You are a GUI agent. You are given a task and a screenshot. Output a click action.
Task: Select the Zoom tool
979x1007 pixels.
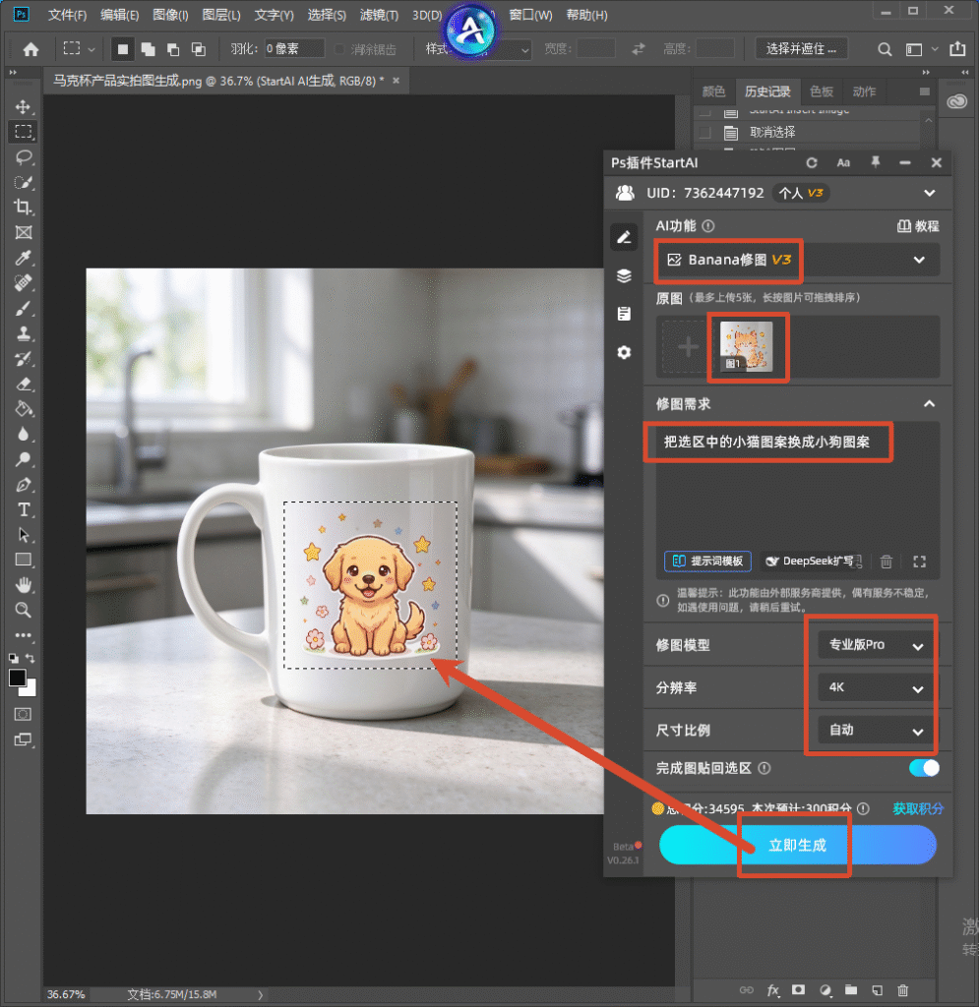click(x=24, y=610)
